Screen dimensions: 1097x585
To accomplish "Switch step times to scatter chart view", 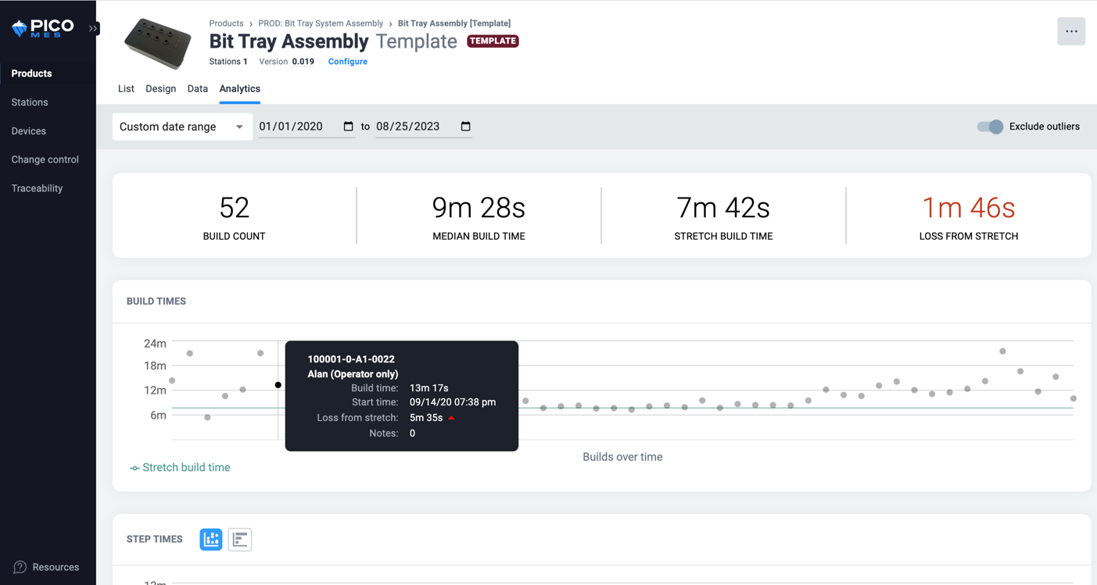I will (211, 540).
